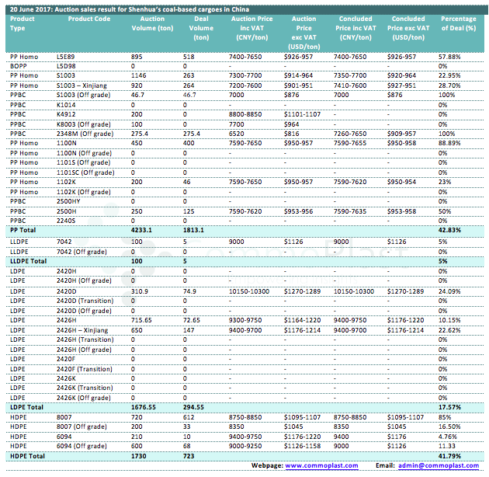The height and width of the screenshot is (477, 489).
Task: Select the Deal Volume (ton) column header
Action: 201,27
